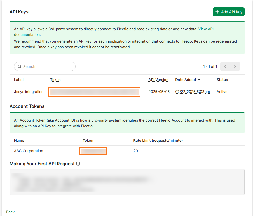Go to the next page with the right chevron
The image size is (253, 216).
coord(235,66)
